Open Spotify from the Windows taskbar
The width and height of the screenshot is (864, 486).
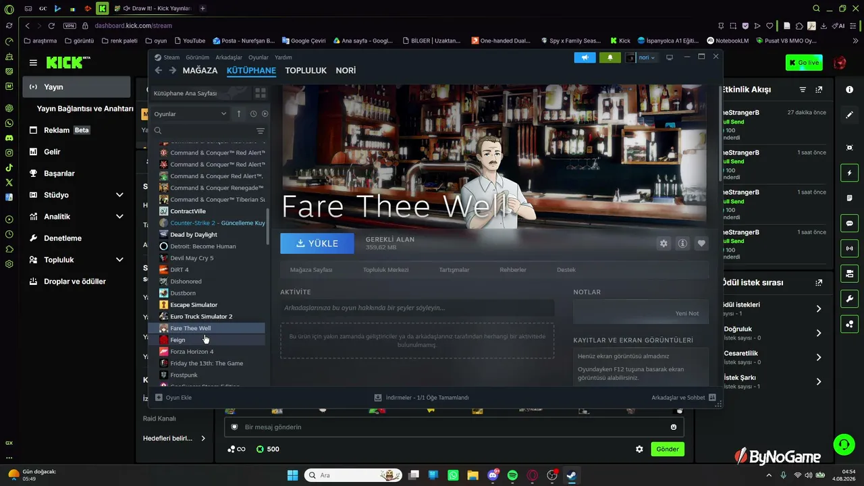click(512, 475)
